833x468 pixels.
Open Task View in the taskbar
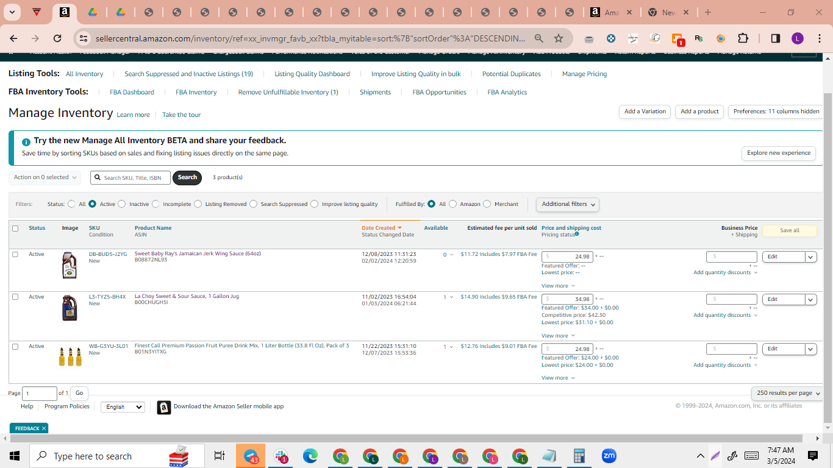click(220, 456)
